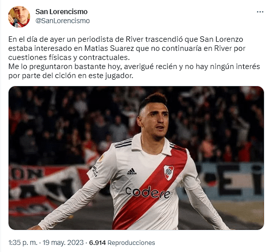Click the San Lorencismo profile avatar
The width and height of the screenshot is (272, 252).
click(x=19, y=17)
